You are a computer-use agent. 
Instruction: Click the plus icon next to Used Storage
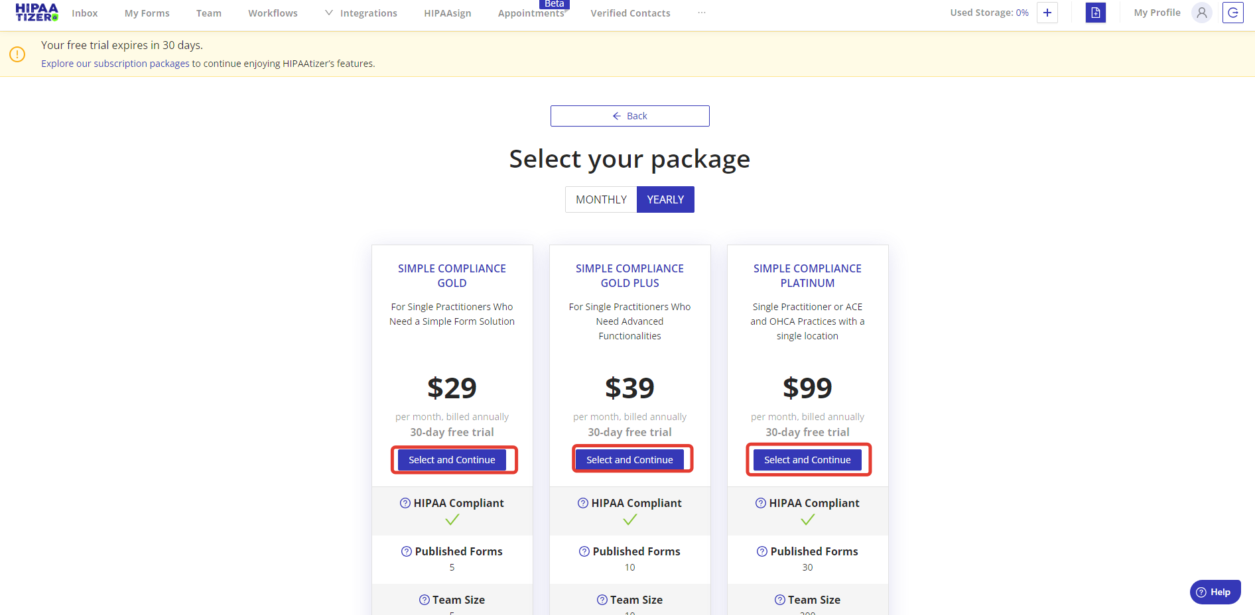[x=1047, y=13]
